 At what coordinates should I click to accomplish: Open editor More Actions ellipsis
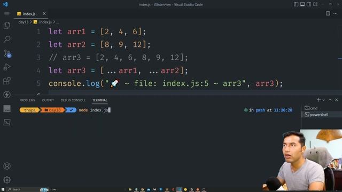coord(336,14)
